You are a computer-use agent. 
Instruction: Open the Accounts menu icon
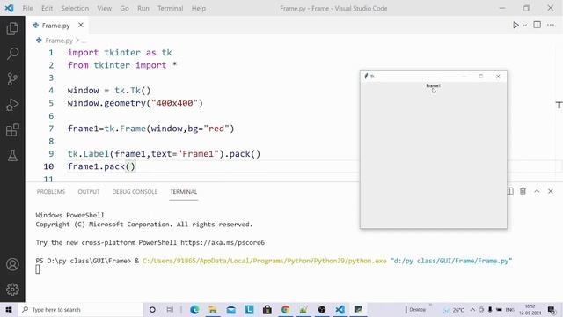coord(12,264)
